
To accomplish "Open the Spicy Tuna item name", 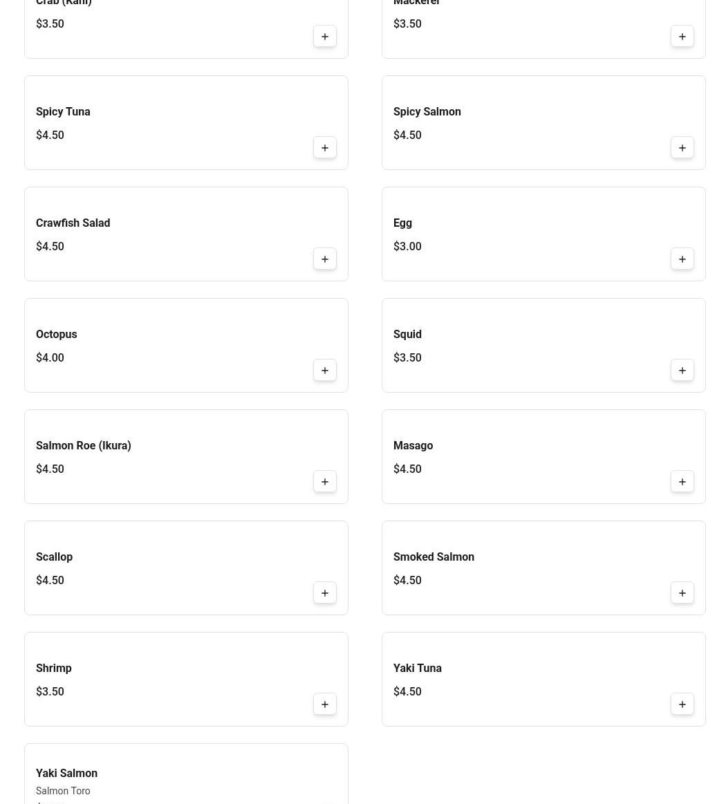I will pos(63,112).
